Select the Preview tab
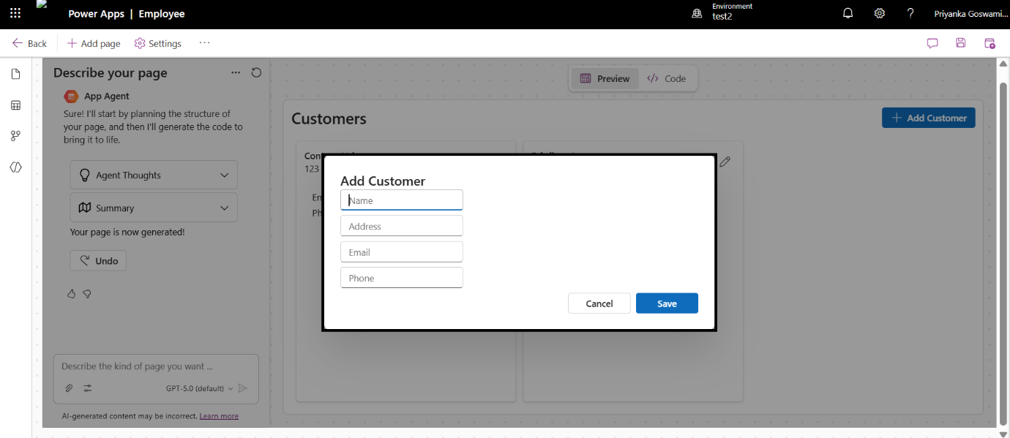 605,79
